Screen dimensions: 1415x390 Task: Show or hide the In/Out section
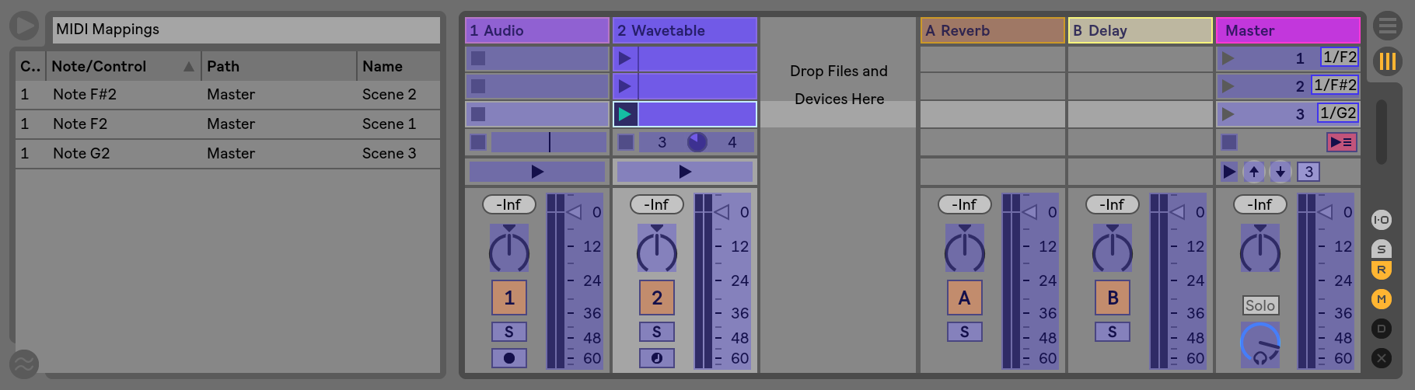pyautogui.click(x=1381, y=220)
